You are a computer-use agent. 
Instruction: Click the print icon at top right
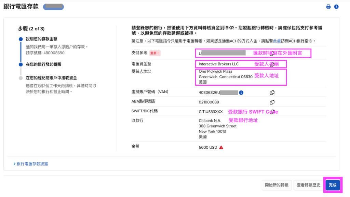click(328, 7)
